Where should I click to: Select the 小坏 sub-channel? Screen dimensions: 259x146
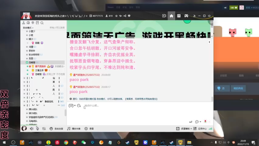(x=31, y=35)
